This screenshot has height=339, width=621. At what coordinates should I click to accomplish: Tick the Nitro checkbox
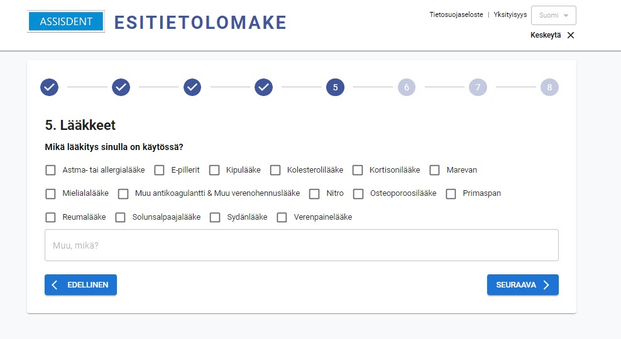[x=314, y=194]
